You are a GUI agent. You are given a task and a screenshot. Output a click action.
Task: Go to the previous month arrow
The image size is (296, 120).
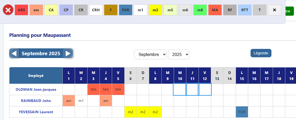[x=14, y=54]
